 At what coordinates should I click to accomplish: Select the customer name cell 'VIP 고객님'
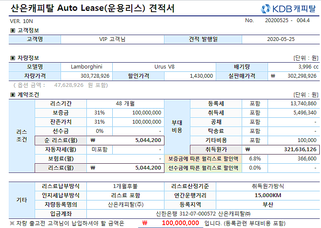pyautogui.click(x=112, y=39)
